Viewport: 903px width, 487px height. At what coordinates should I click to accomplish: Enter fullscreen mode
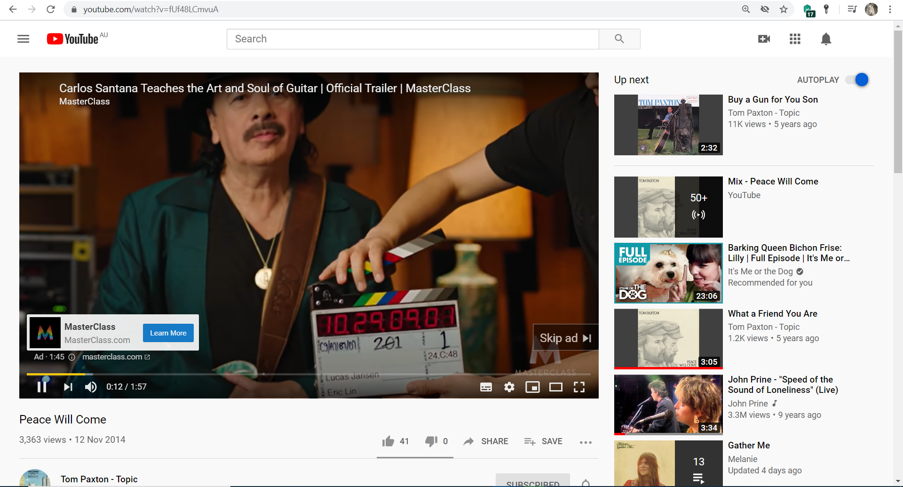(579, 387)
